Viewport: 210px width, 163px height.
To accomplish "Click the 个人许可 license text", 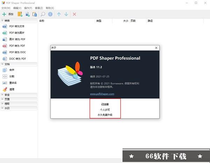I will pos(105,110).
